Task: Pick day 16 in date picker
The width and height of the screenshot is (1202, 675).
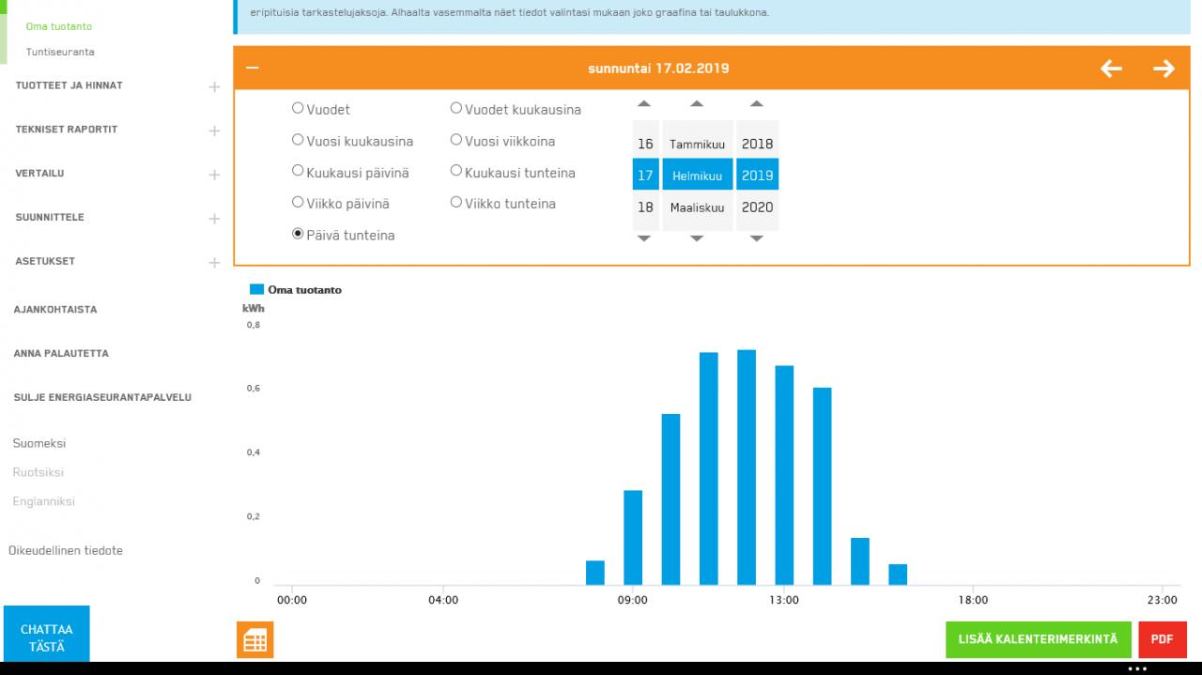Action: (x=645, y=145)
